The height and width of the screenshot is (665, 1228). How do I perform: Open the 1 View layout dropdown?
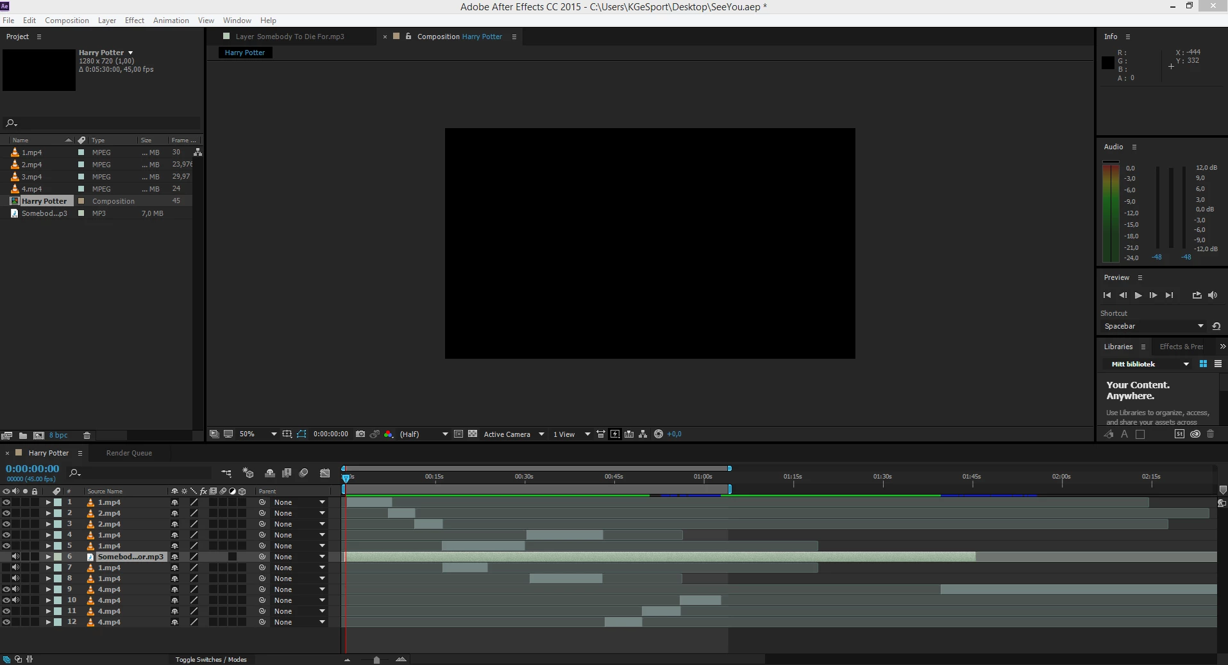[x=571, y=434]
